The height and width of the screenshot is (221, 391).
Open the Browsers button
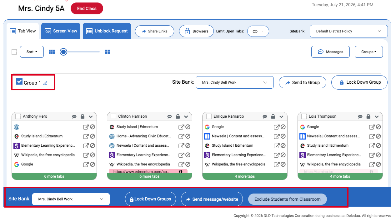[196, 31]
